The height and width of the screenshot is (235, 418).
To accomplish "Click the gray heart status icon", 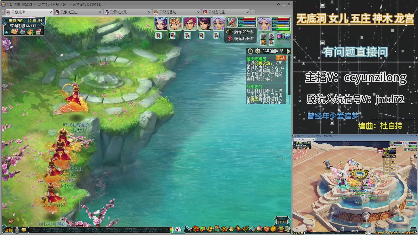I will pos(264,36).
